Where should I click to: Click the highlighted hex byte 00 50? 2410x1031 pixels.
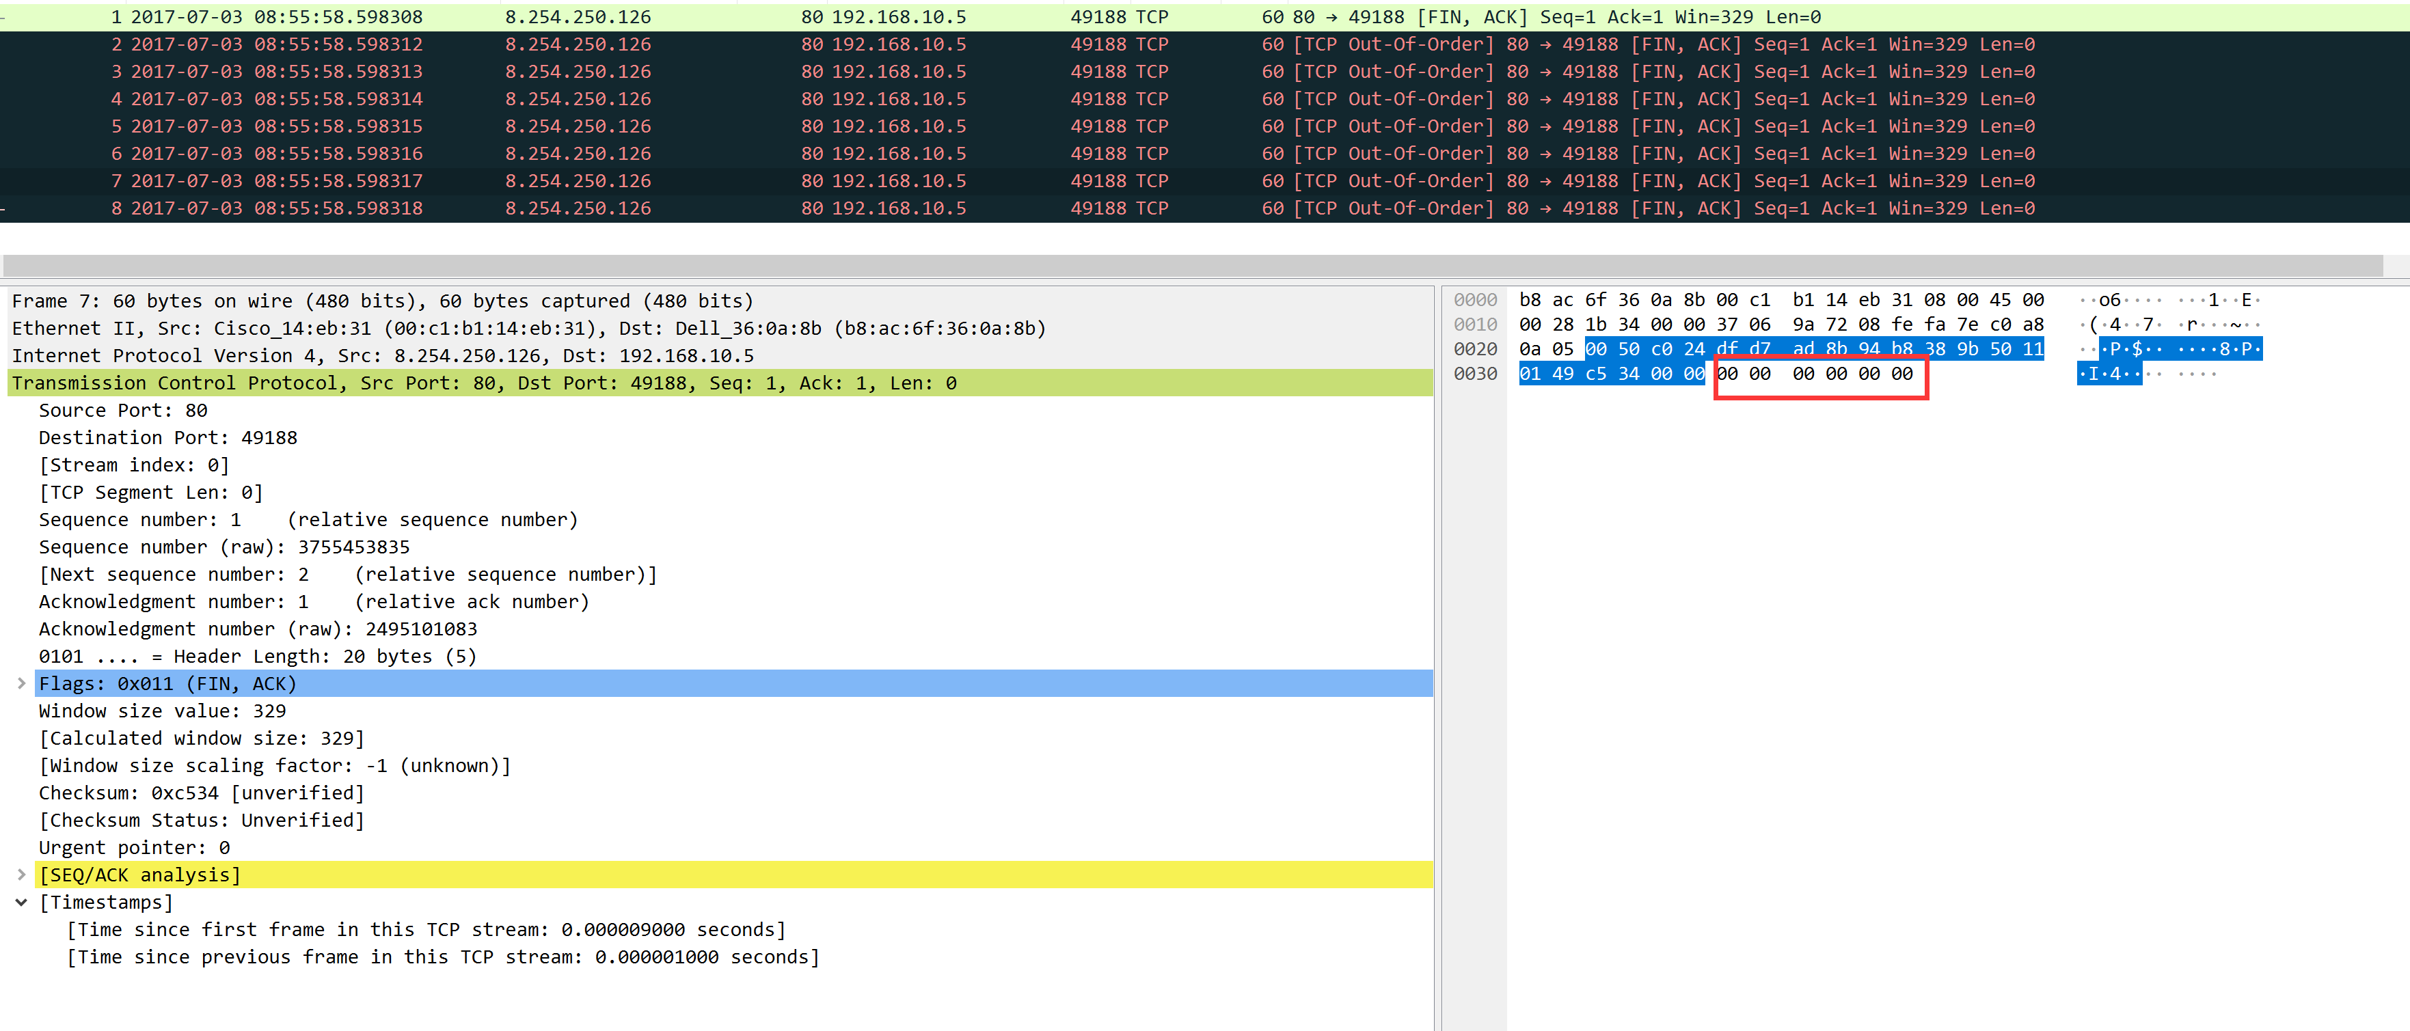pos(1615,349)
